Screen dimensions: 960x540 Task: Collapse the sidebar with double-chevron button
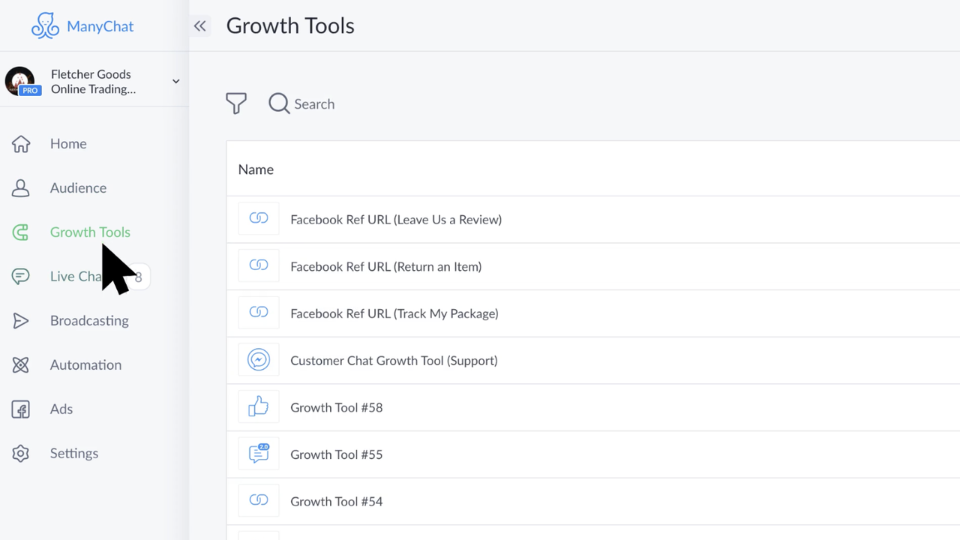pos(199,26)
